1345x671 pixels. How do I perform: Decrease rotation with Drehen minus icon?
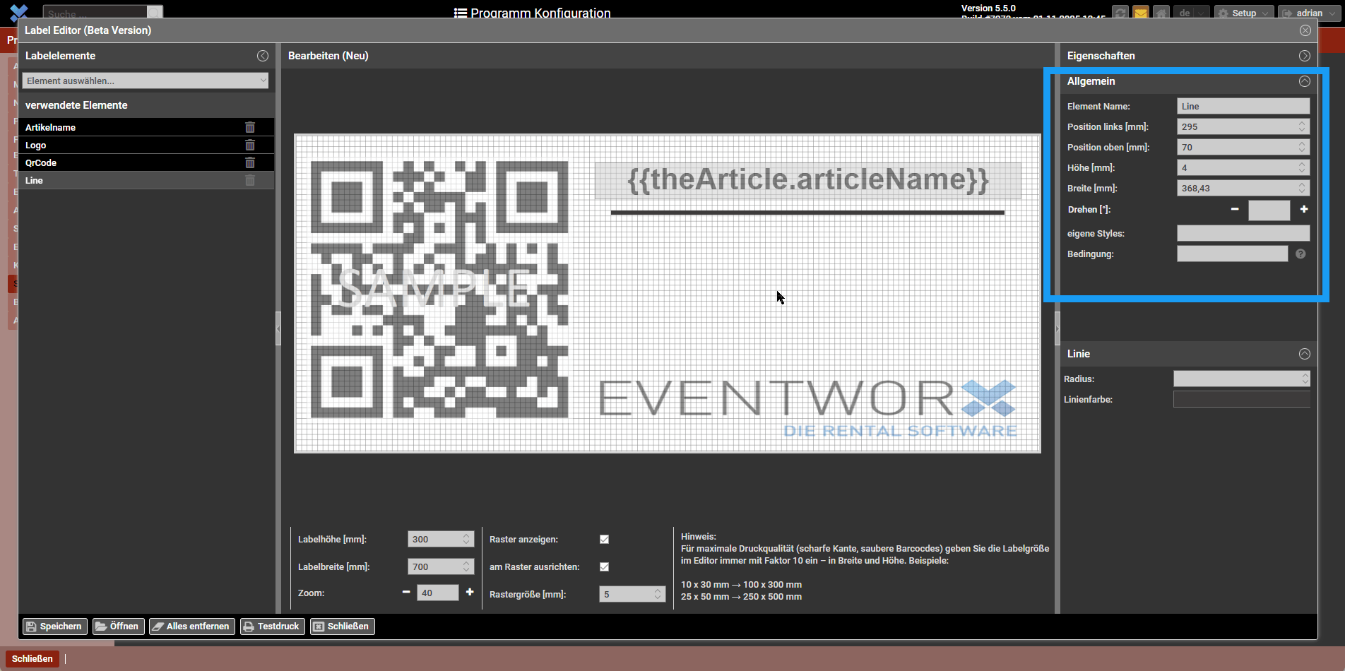tap(1235, 209)
